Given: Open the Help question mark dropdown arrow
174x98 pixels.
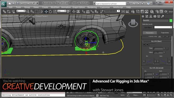Looking at the screenshot, I should coord(151,4).
